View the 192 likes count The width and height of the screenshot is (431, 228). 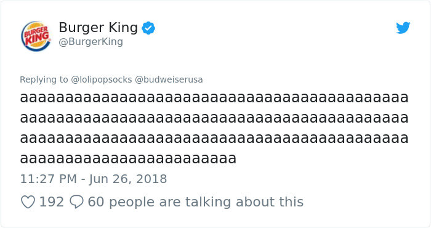pos(51,202)
